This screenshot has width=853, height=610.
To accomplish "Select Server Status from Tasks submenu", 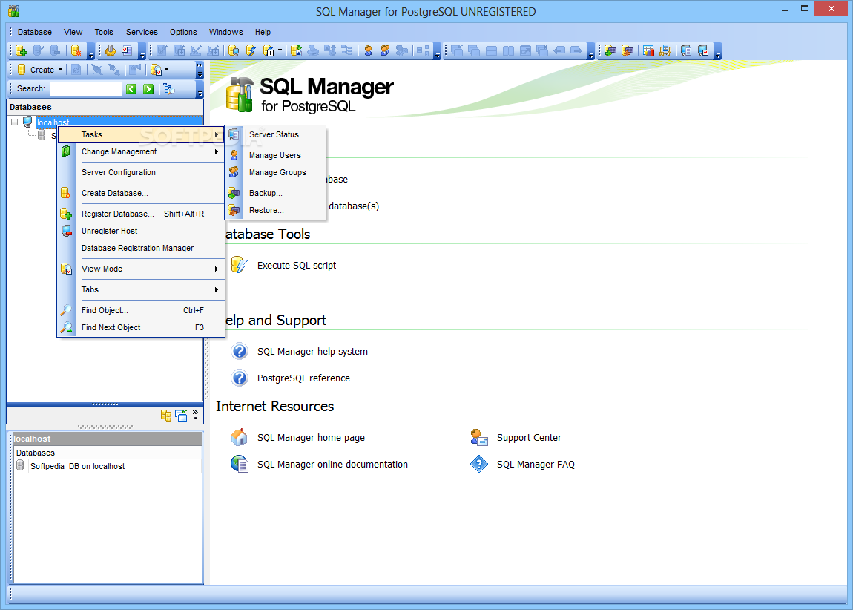I will 275,134.
